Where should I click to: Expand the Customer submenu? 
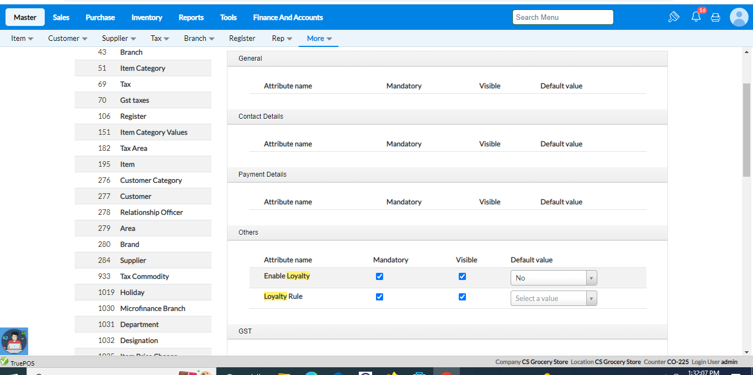point(68,38)
